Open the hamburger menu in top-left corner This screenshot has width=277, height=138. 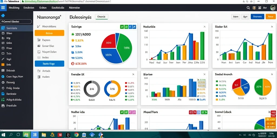coord(3,8)
